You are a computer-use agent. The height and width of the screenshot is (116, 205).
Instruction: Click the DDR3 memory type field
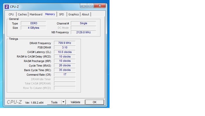[33, 23]
